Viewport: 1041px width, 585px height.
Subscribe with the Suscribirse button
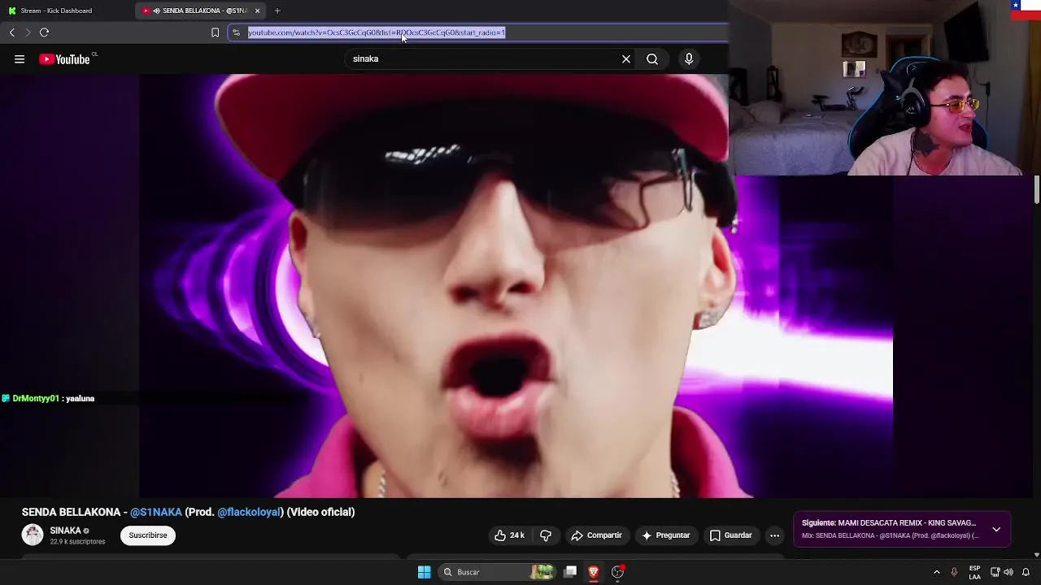148,535
